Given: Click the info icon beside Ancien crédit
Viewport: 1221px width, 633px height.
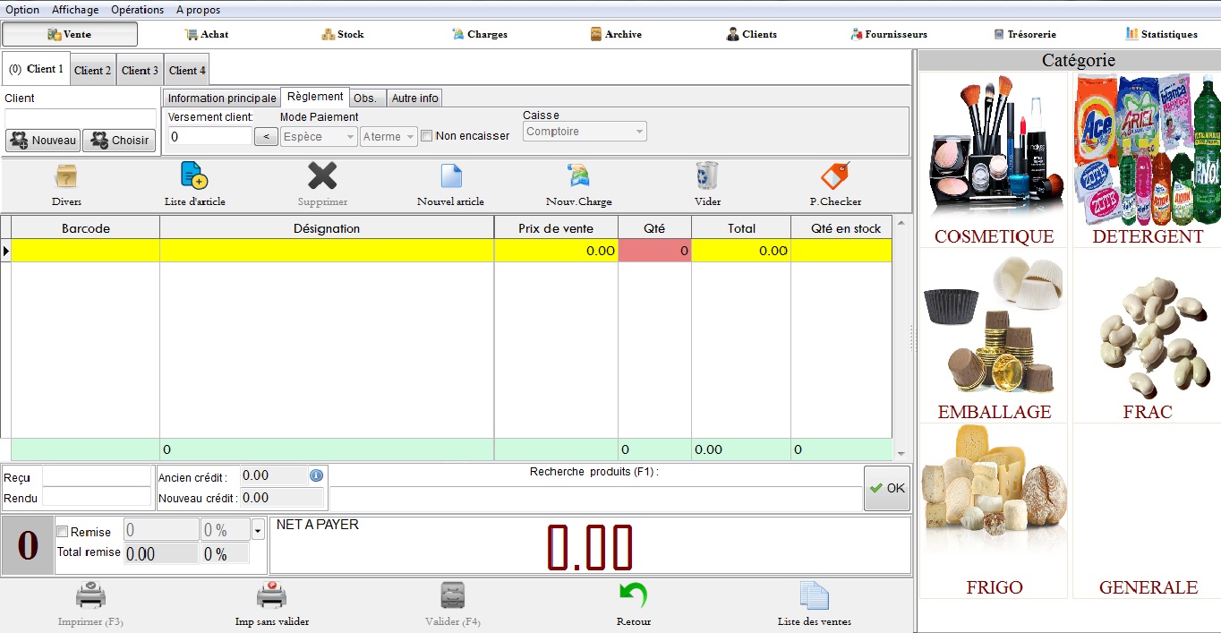Looking at the screenshot, I should [316, 475].
